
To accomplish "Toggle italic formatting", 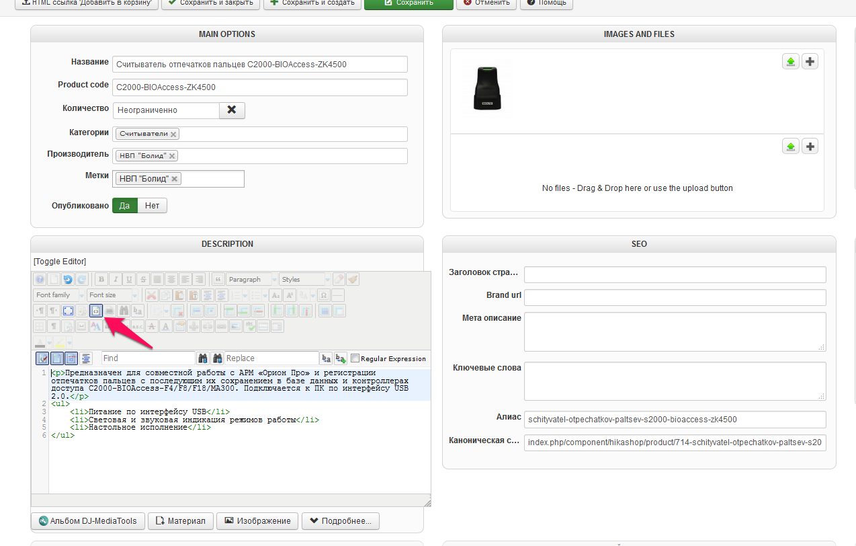I will point(116,280).
